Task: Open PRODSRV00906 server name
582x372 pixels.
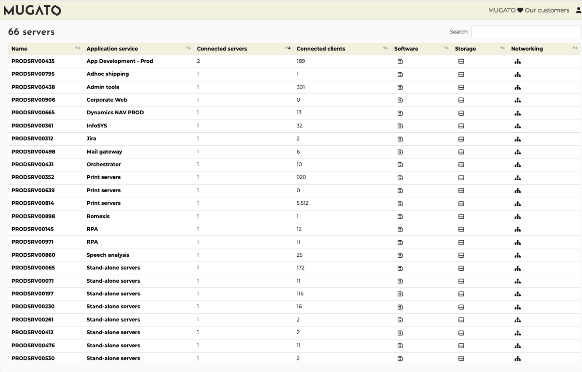Action: (x=33, y=100)
